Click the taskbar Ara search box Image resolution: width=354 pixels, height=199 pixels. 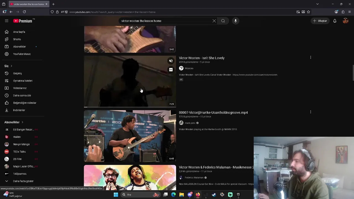(x=141, y=195)
